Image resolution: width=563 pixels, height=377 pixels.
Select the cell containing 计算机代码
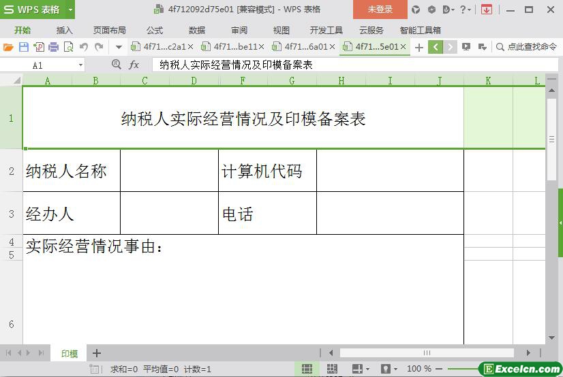(267, 171)
